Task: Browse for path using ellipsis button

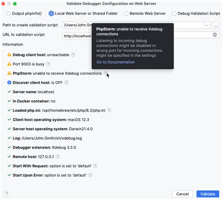Action: pos(216,25)
